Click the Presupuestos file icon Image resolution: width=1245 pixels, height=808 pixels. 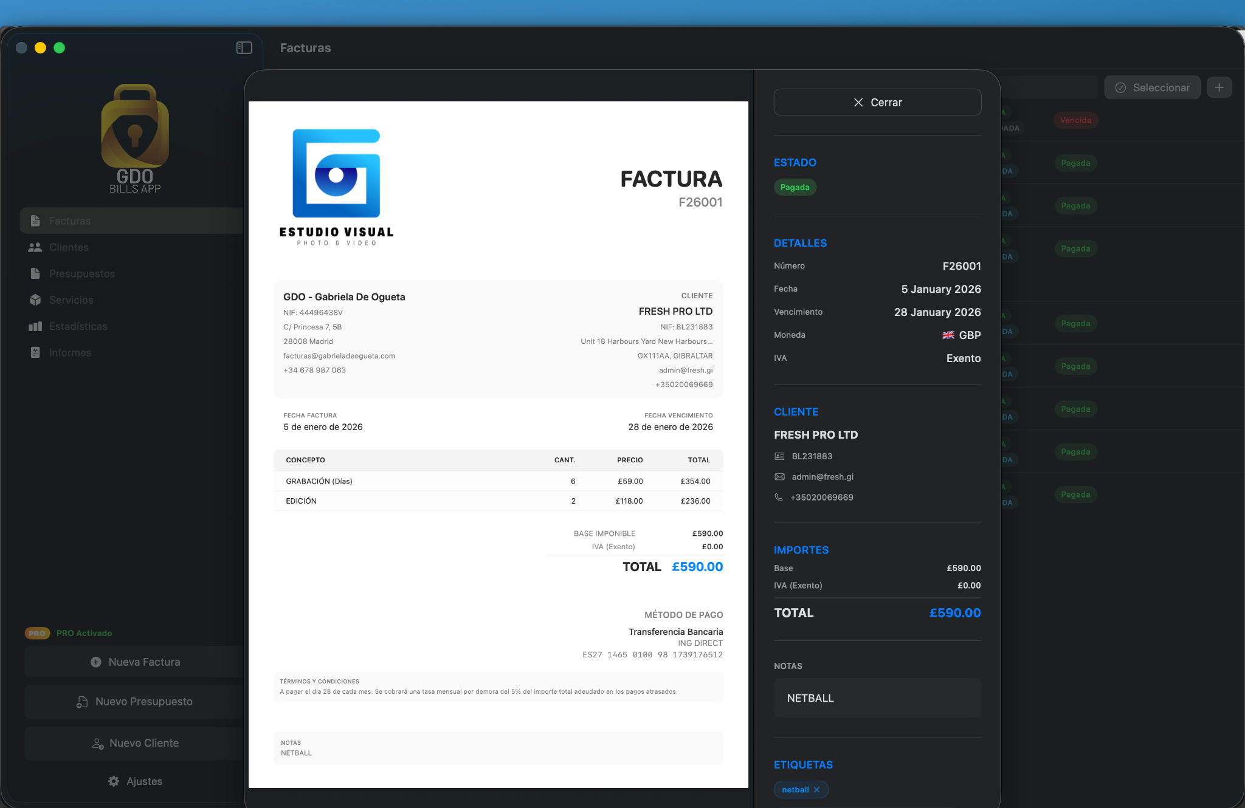coord(35,273)
